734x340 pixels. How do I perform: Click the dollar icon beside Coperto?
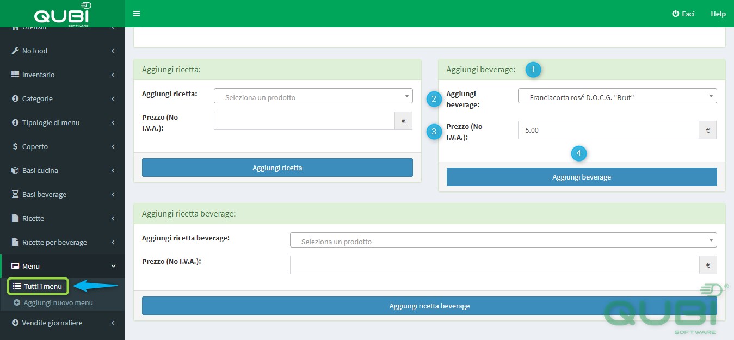[x=15, y=146]
